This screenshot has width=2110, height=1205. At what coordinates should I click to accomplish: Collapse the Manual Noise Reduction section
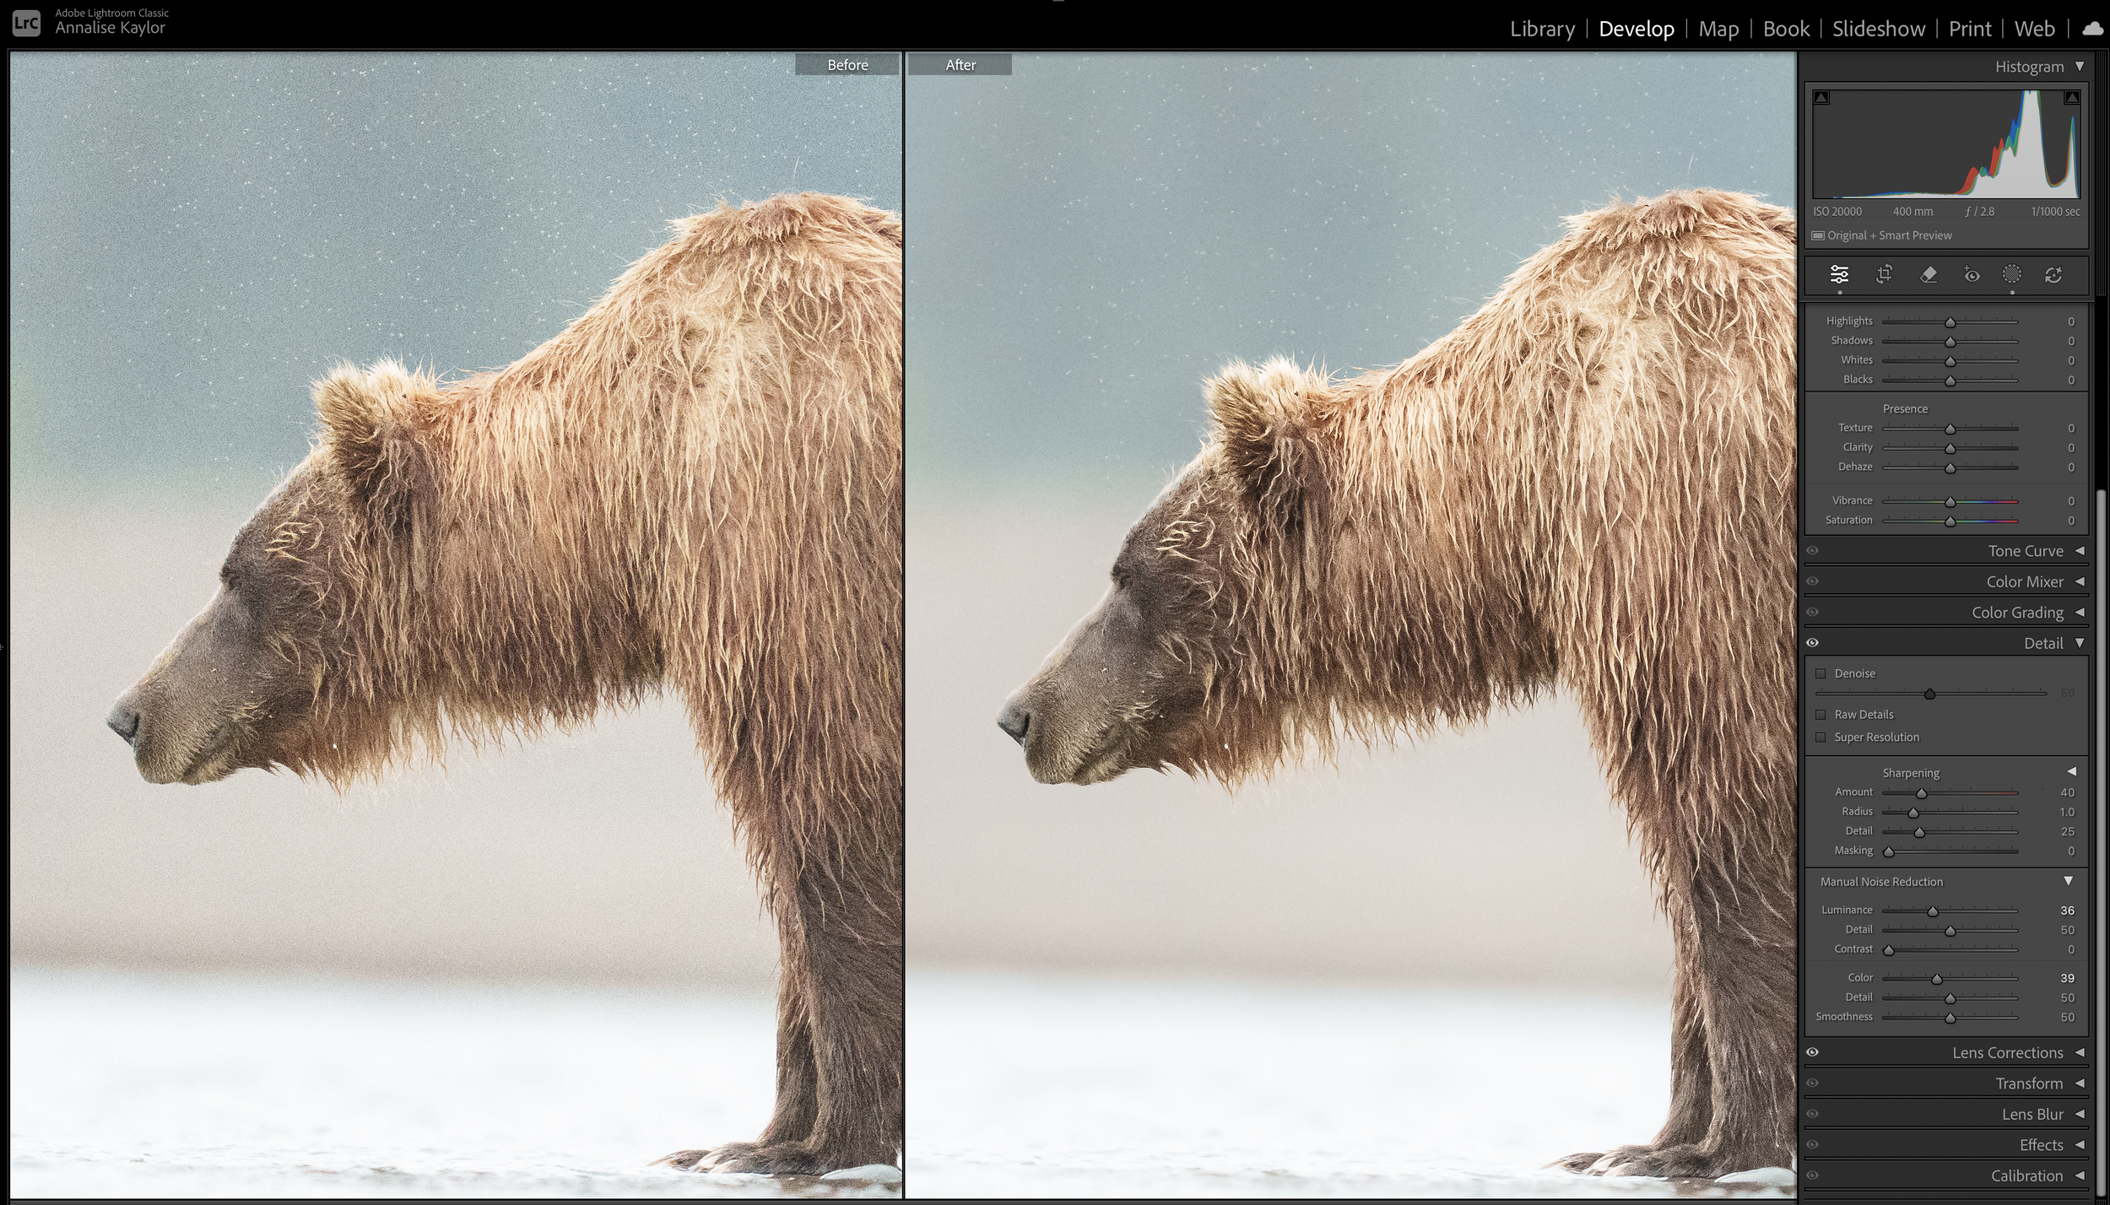pyautogui.click(x=2069, y=881)
